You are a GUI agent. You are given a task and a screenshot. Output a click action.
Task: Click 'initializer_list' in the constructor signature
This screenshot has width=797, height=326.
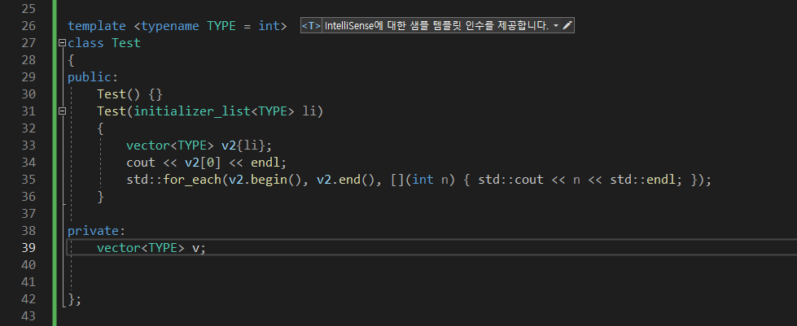(192, 111)
